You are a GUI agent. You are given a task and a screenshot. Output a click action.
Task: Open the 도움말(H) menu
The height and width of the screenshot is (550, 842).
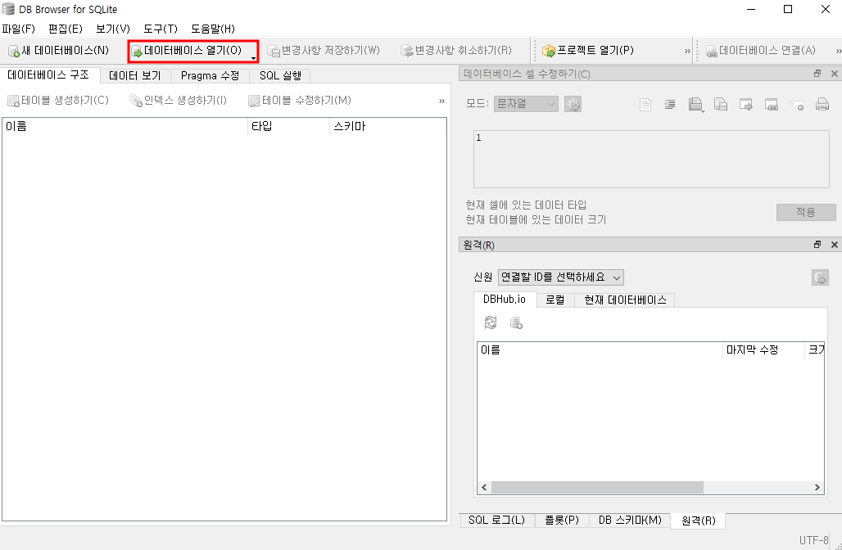pyautogui.click(x=213, y=29)
